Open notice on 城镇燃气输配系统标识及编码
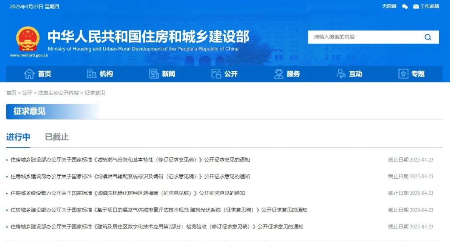The height and width of the screenshot is (244, 450). [x=130, y=176]
